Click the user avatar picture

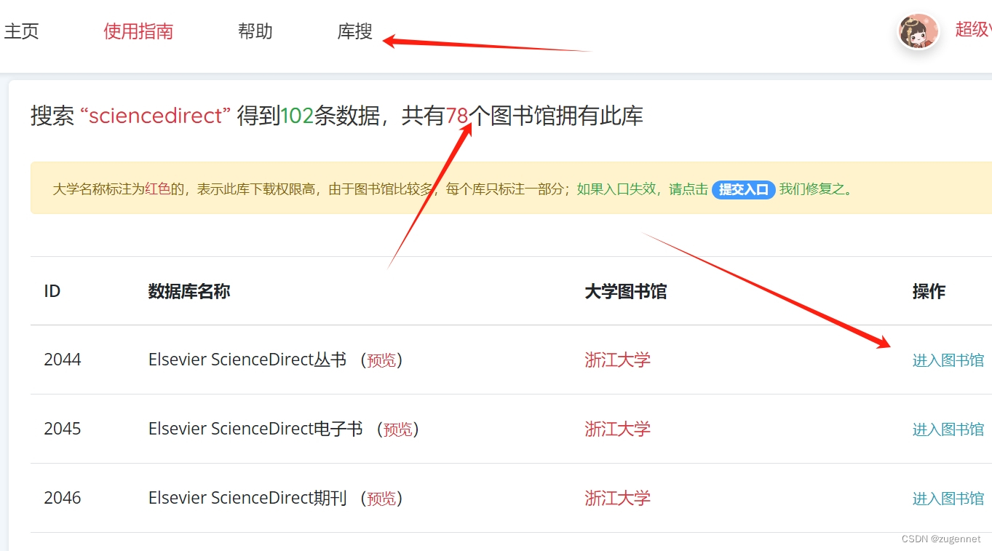tap(918, 31)
